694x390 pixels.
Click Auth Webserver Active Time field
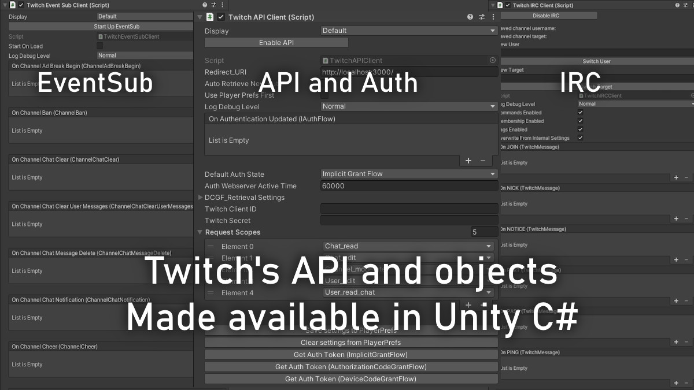coord(409,186)
